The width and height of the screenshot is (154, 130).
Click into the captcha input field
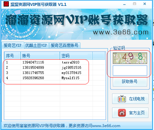tap(130, 70)
